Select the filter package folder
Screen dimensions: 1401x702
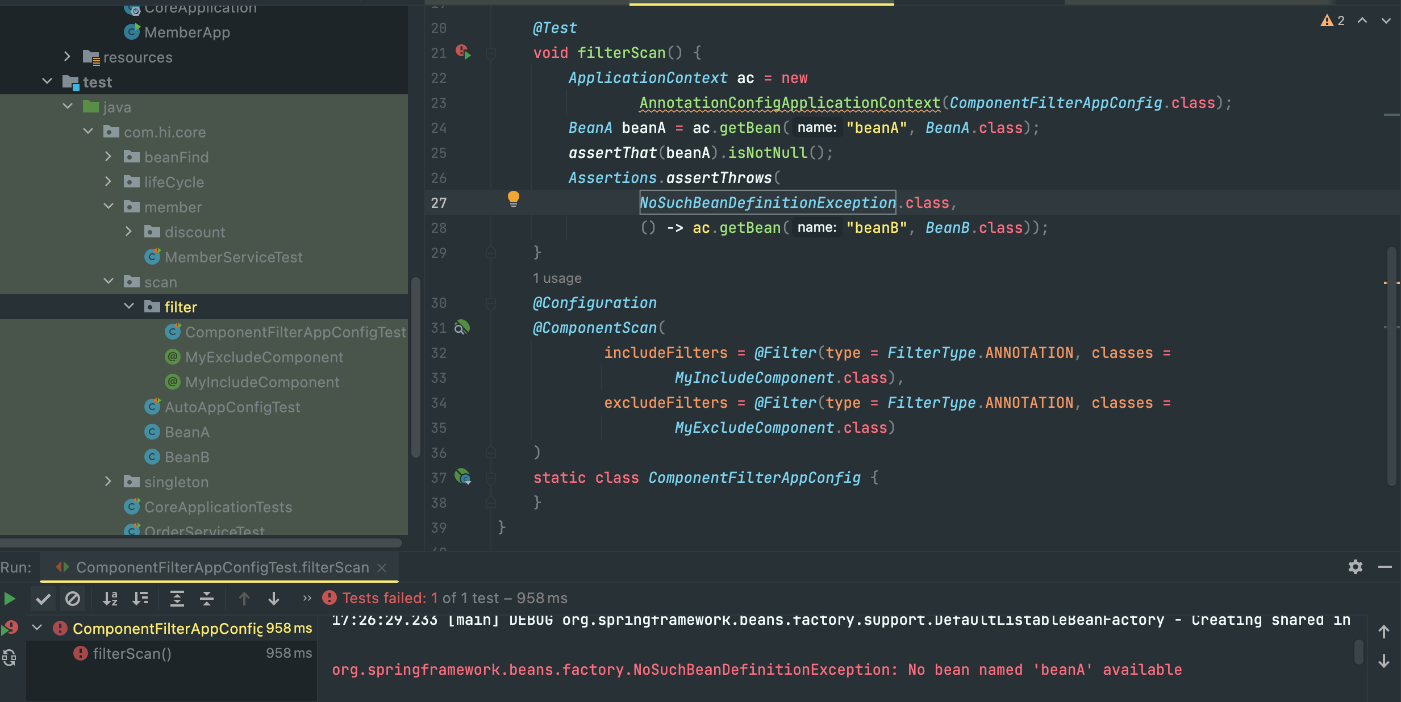tap(181, 307)
